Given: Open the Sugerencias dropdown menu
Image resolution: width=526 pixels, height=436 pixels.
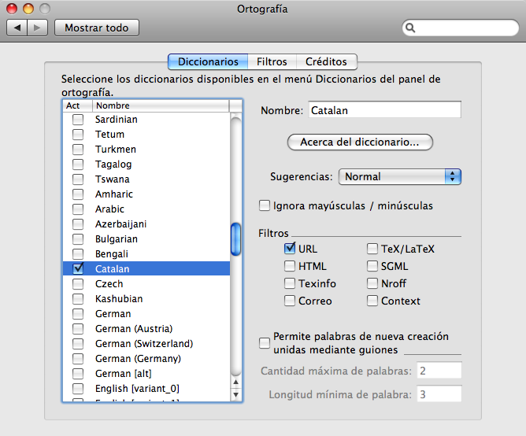Looking at the screenshot, I should tap(399, 176).
